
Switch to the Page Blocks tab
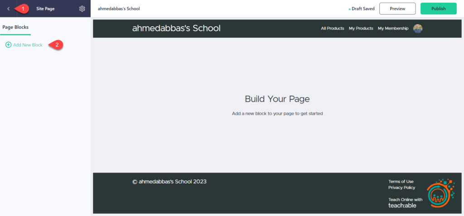[15, 27]
